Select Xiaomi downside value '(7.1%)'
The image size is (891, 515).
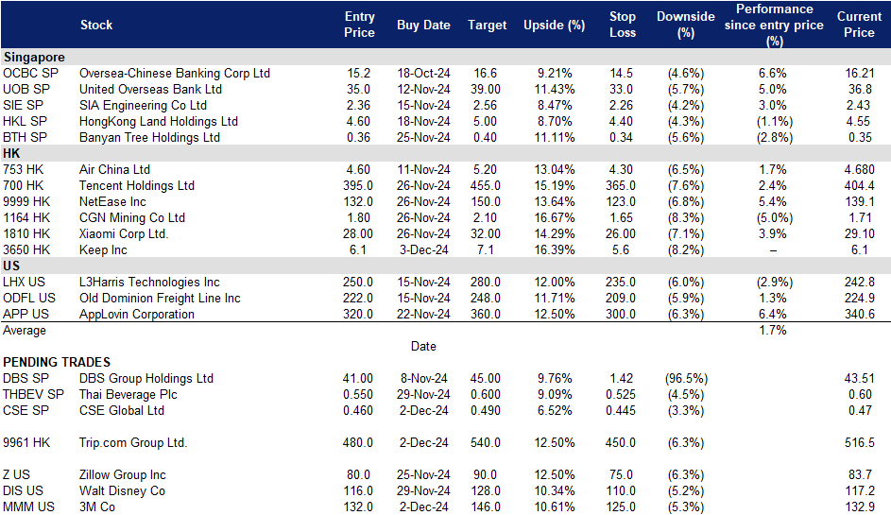click(x=686, y=233)
